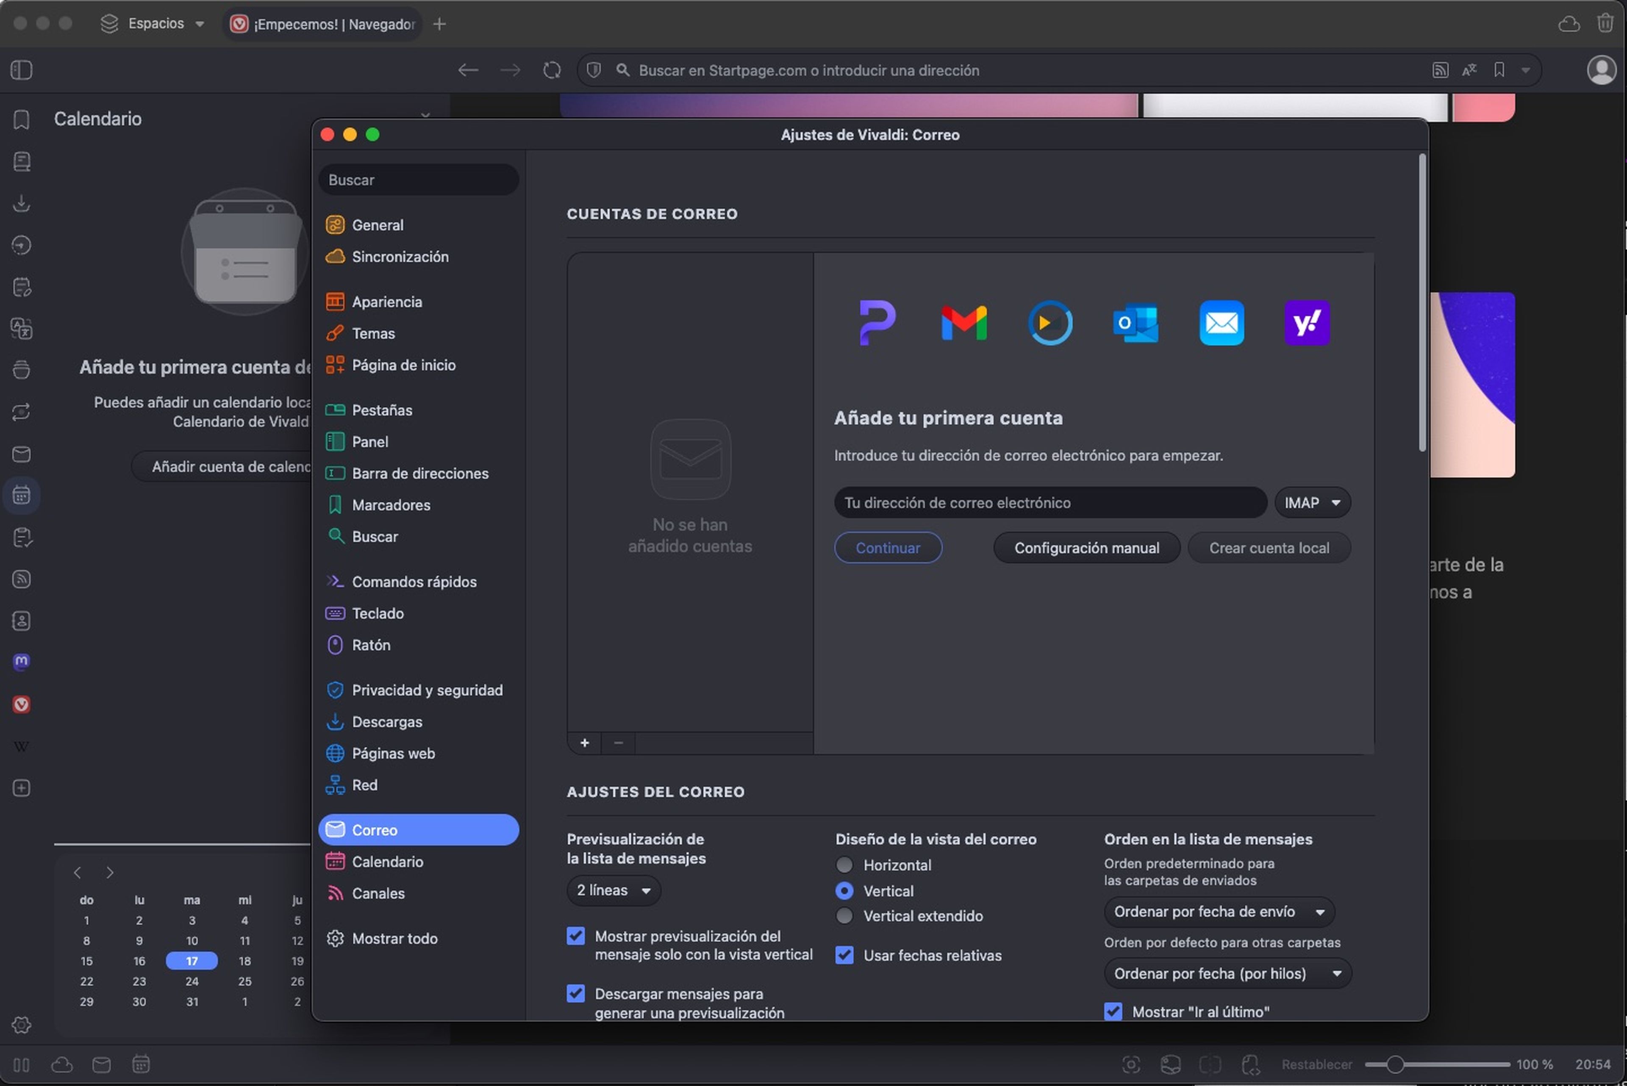Go to next month in the mini calendar

click(109, 872)
